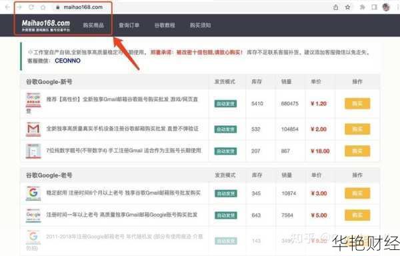Click the ¥2.00 price
This screenshot has width=400, height=256.
[319, 129]
